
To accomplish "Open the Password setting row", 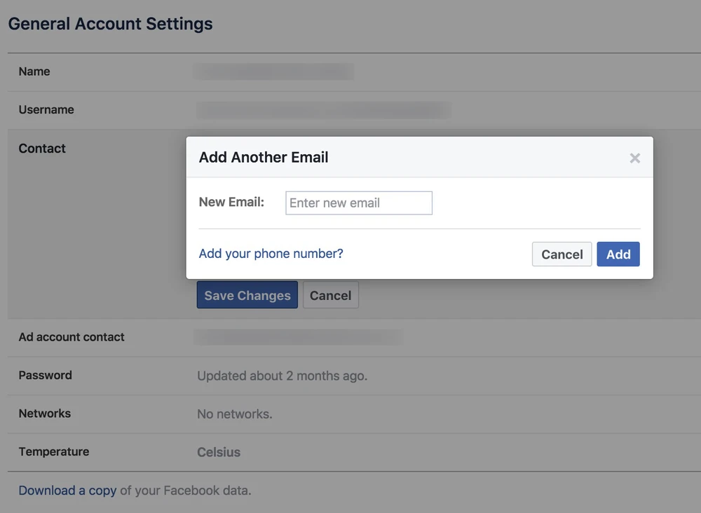I will pyautogui.click(x=45, y=375).
